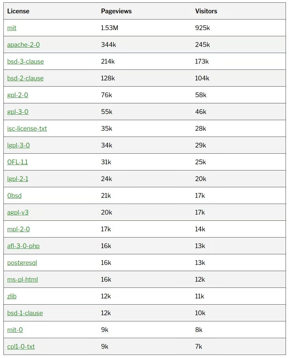The image size is (289, 358).
Task: Open the gpl-2-0 license link
Action: [17, 95]
